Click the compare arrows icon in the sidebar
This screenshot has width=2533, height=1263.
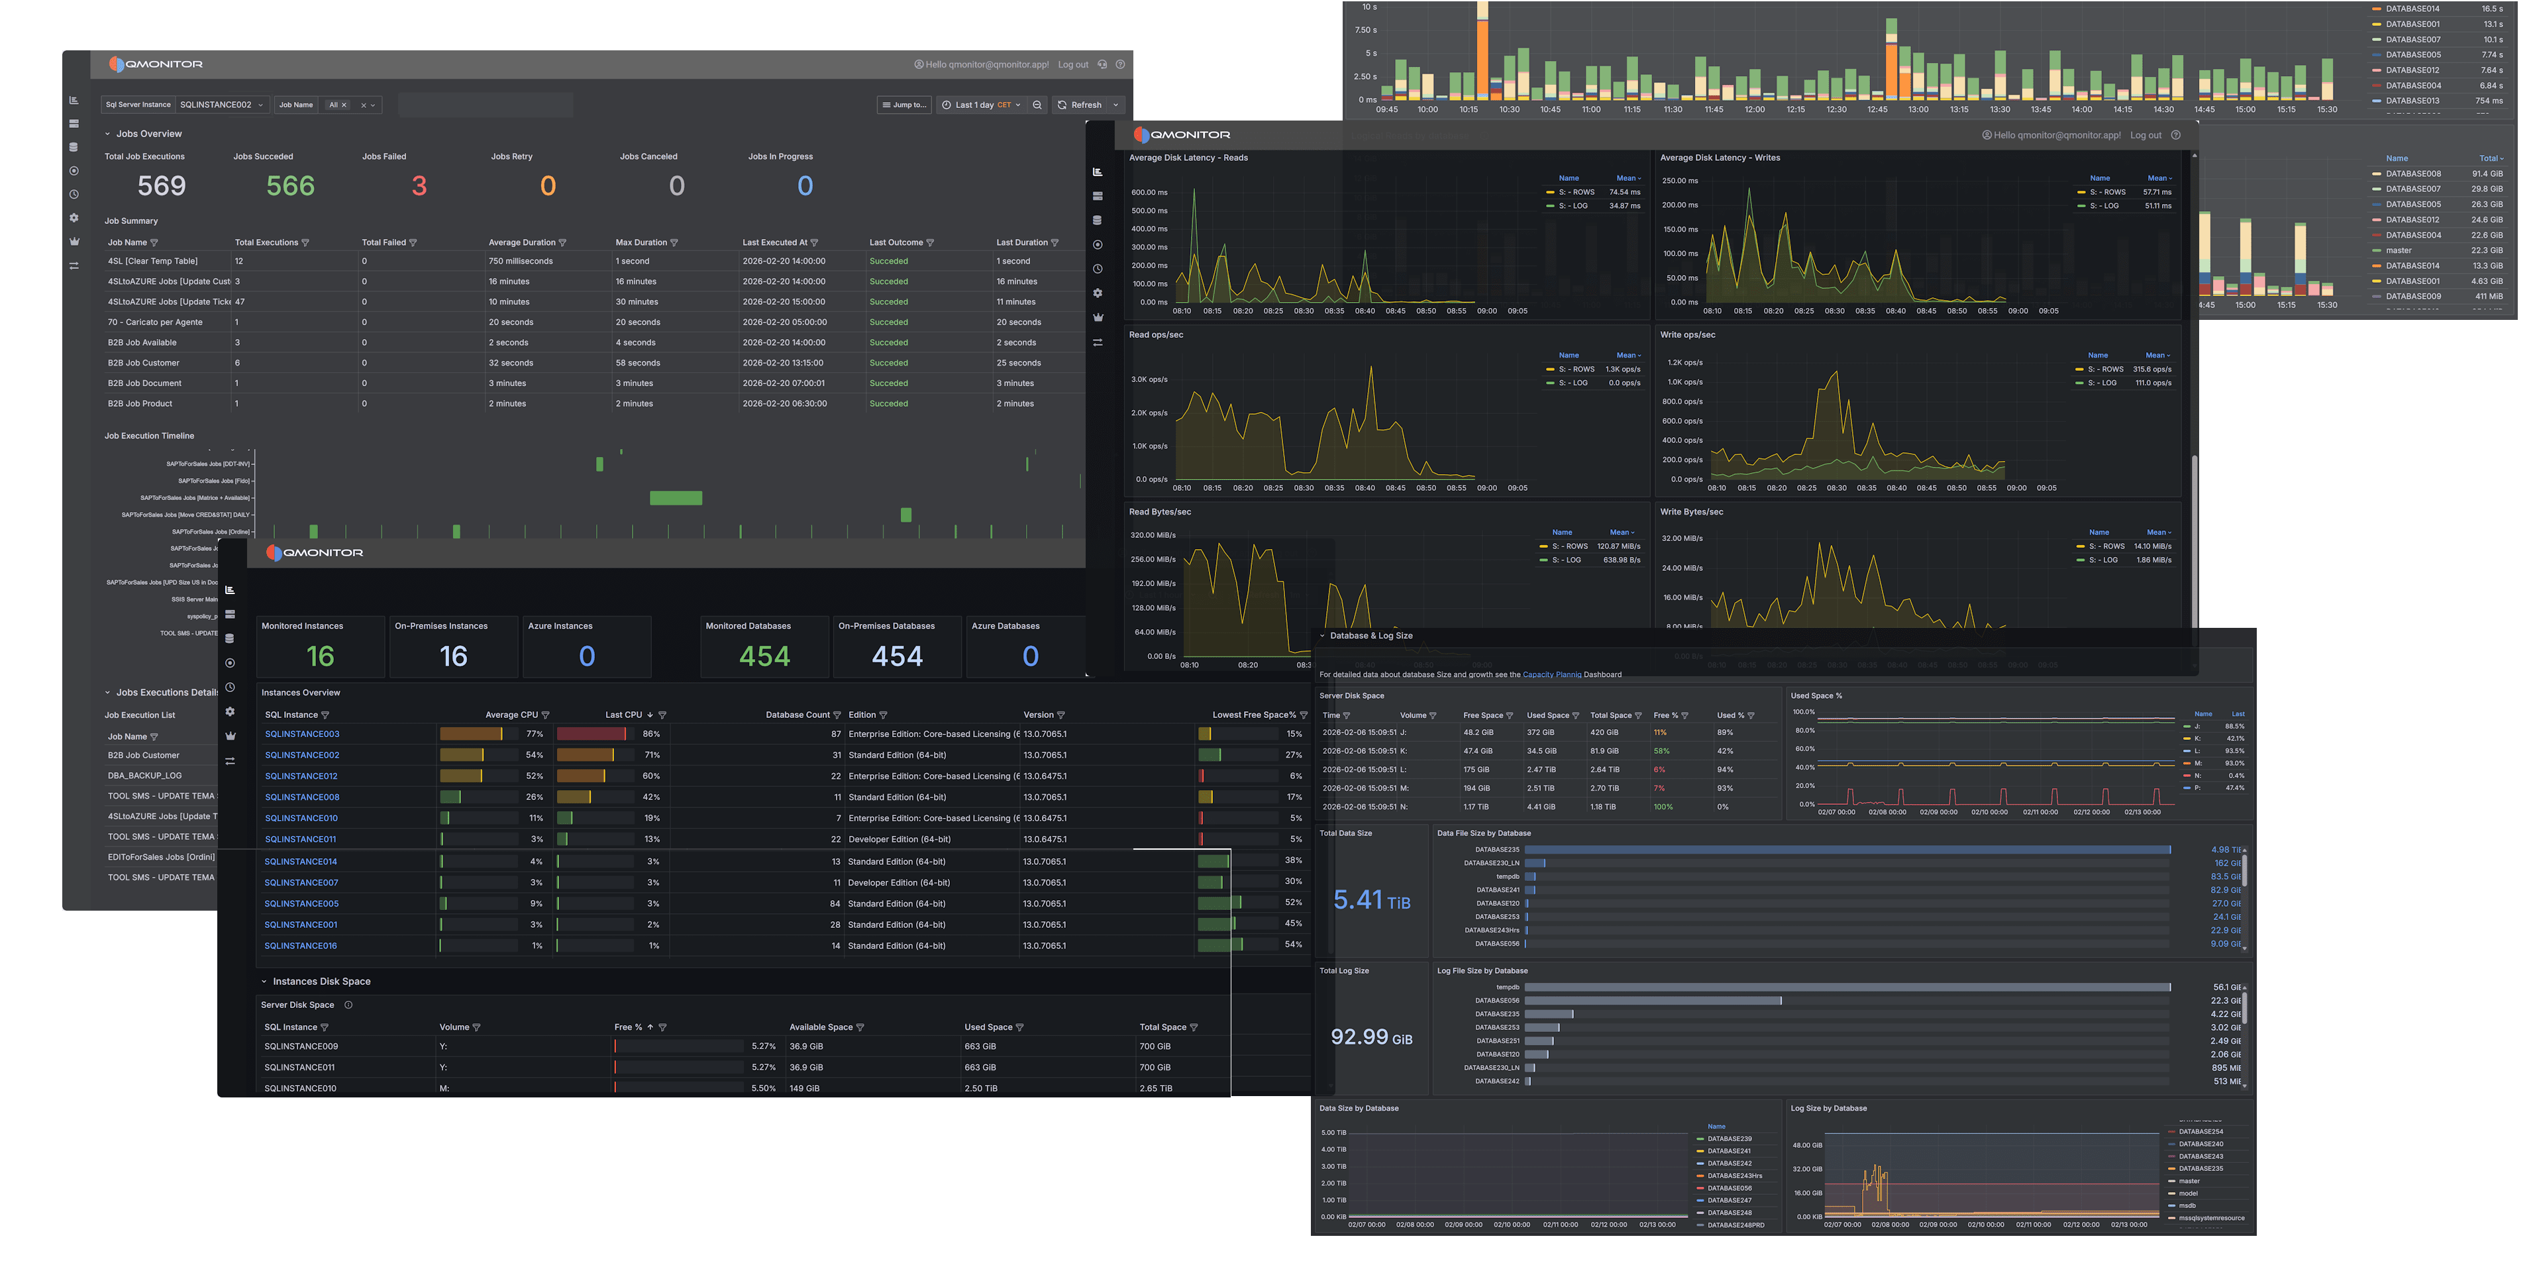[74, 264]
